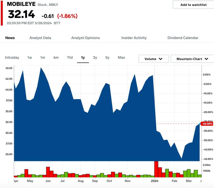Click the 2024 date axis label
Image resolution: width=214 pixels, height=188 pixels.
pos(155,181)
